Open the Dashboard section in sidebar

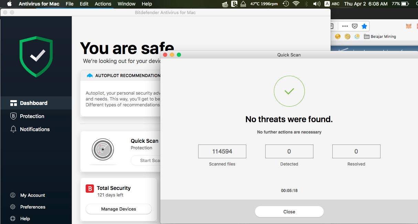point(36,103)
